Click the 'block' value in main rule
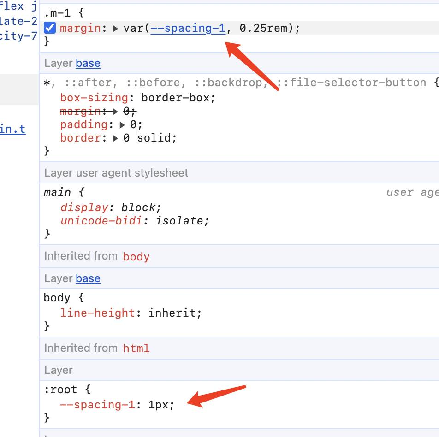Screen dimensions: 439x437 (138, 207)
